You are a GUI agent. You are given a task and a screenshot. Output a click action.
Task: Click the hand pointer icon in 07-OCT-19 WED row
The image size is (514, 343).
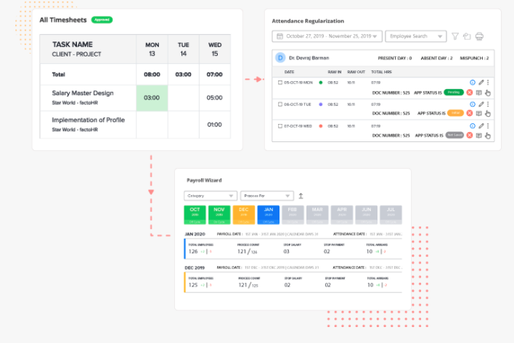[488, 136]
